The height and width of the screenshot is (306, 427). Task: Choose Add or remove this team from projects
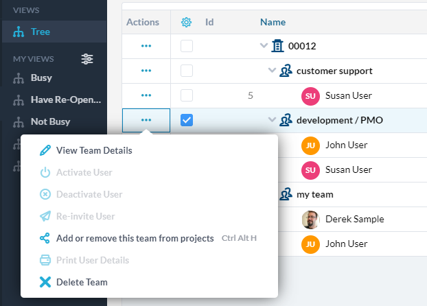(135, 238)
